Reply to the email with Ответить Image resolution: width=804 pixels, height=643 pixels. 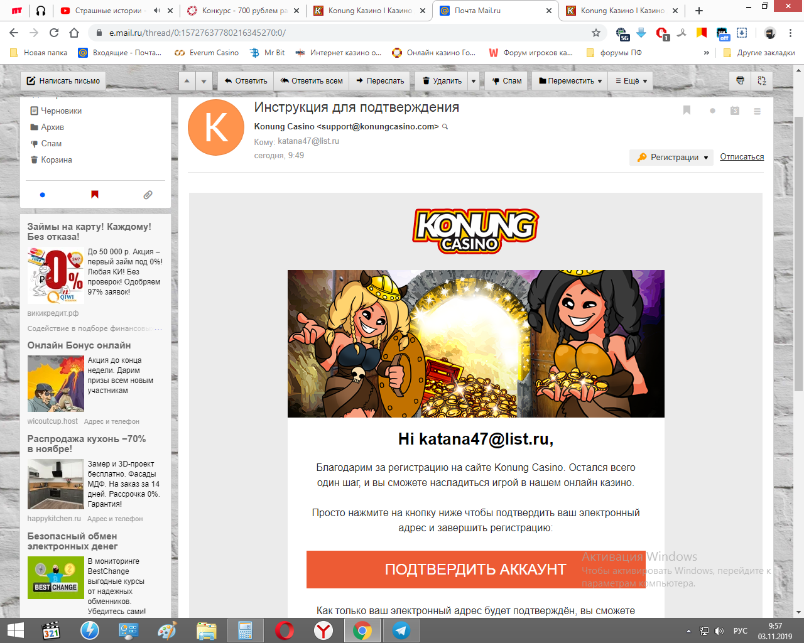(246, 81)
